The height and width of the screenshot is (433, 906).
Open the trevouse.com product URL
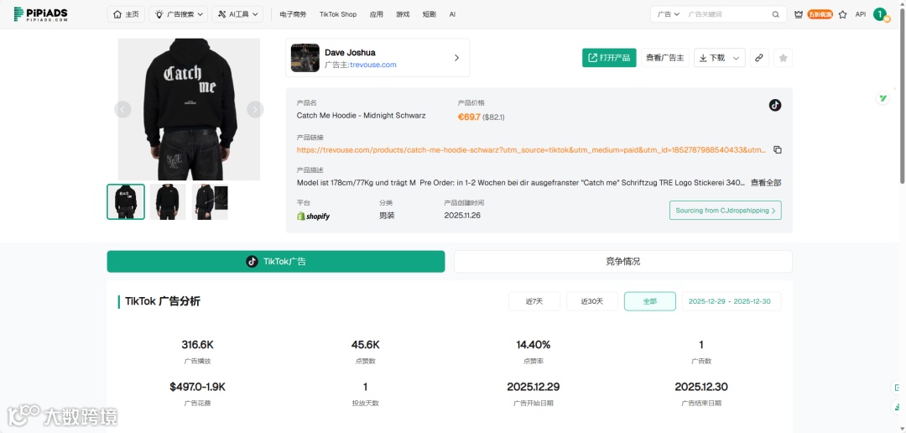coord(532,149)
